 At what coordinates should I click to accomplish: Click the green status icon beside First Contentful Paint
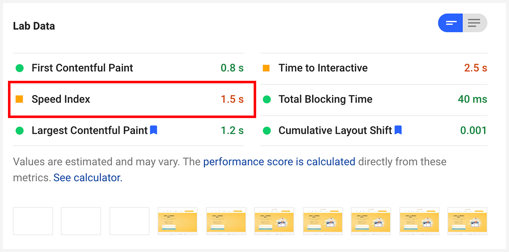20,68
